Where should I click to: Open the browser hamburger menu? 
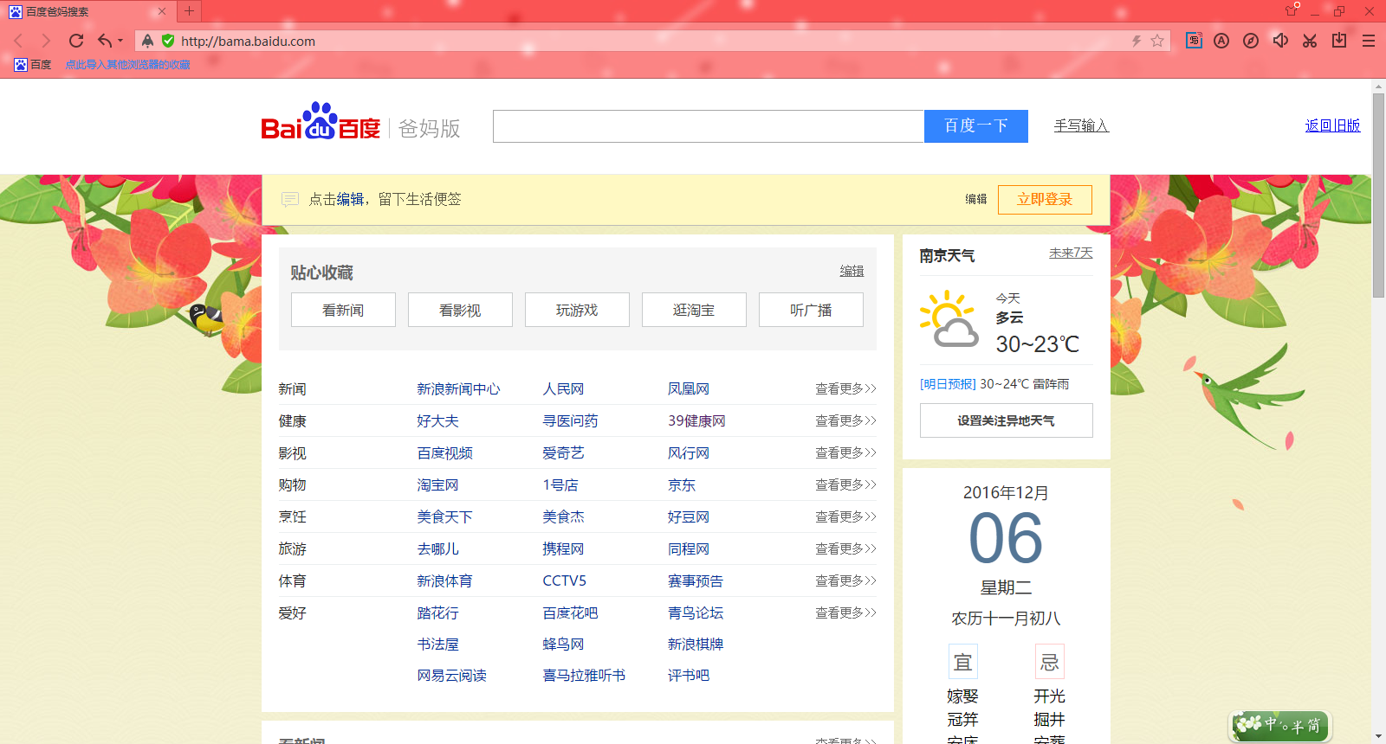click(1369, 41)
